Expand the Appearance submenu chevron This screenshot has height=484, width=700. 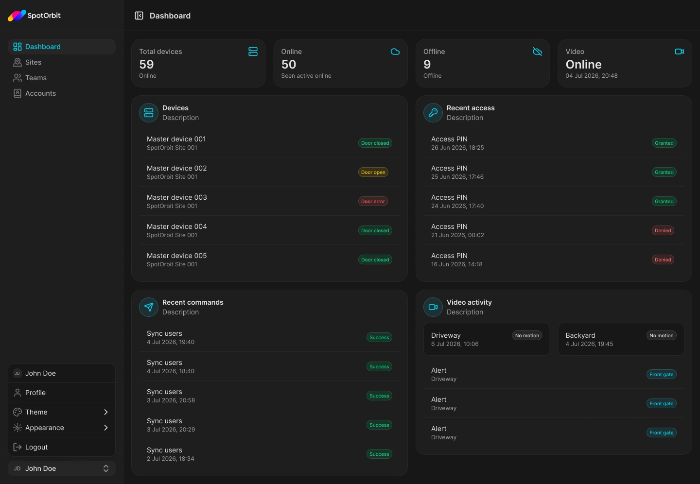(106, 428)
